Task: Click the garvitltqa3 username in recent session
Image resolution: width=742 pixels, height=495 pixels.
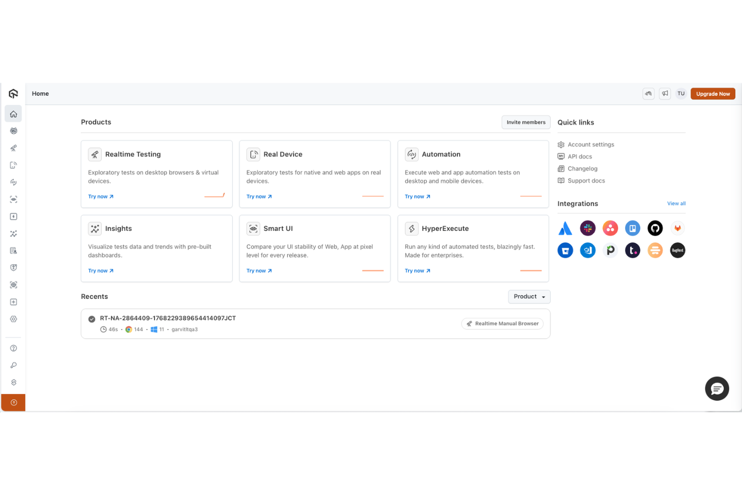Action: [x=184, y=329]
